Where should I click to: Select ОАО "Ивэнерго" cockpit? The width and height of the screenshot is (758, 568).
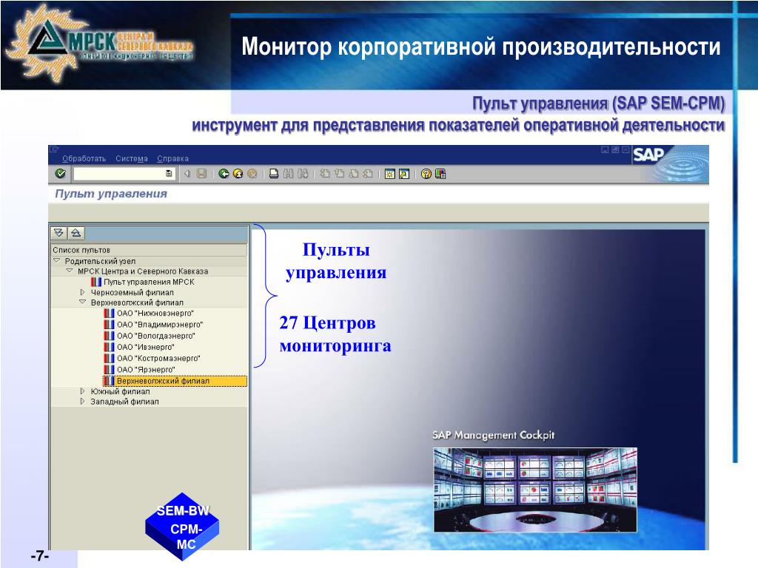point(146,347)
